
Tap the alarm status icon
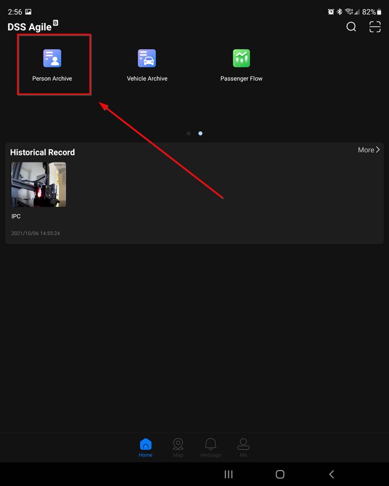[331, 12]
